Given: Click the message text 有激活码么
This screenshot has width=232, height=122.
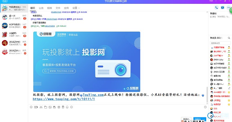Looking at the screenshot, I should click(37, 16).
